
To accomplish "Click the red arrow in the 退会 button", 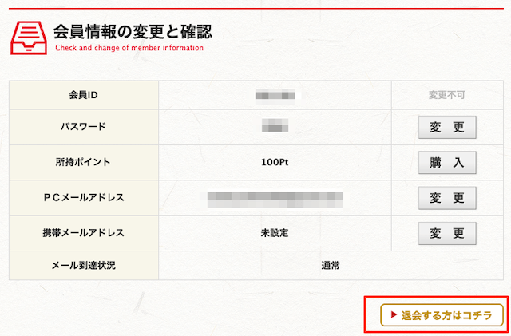I will [394, 314].
